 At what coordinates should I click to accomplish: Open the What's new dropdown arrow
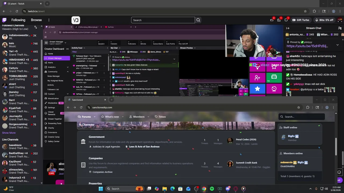123,117
